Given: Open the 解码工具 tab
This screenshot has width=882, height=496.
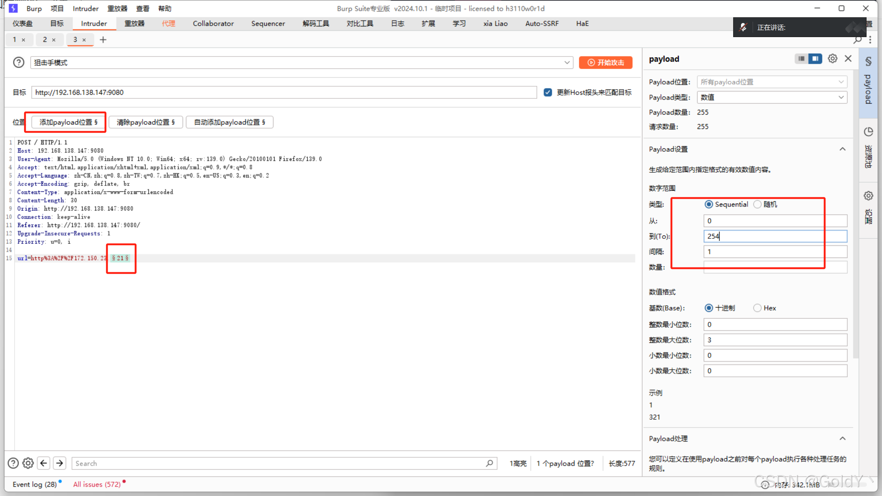Looking at the screenshot, I should 316,24.
